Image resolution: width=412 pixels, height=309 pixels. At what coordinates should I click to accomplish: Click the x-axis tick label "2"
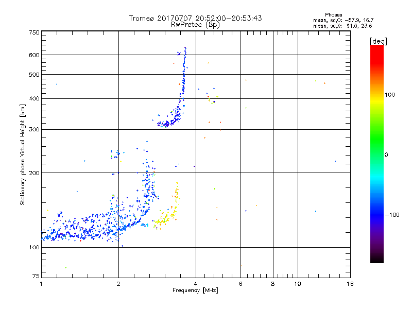click(118, 284)
